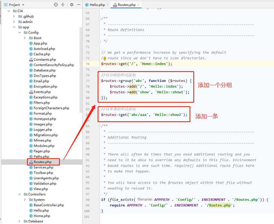274x224 pixels.
Task: Click the Events.php file icon
Action: [31, 92]
